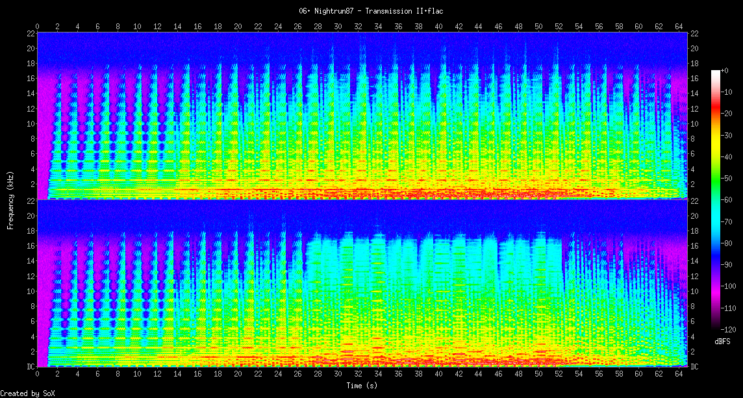Click the top-left '22' frequency axis label
Image resolution: width=743 pixels, height=398 pixels.
tap(31, 33)
